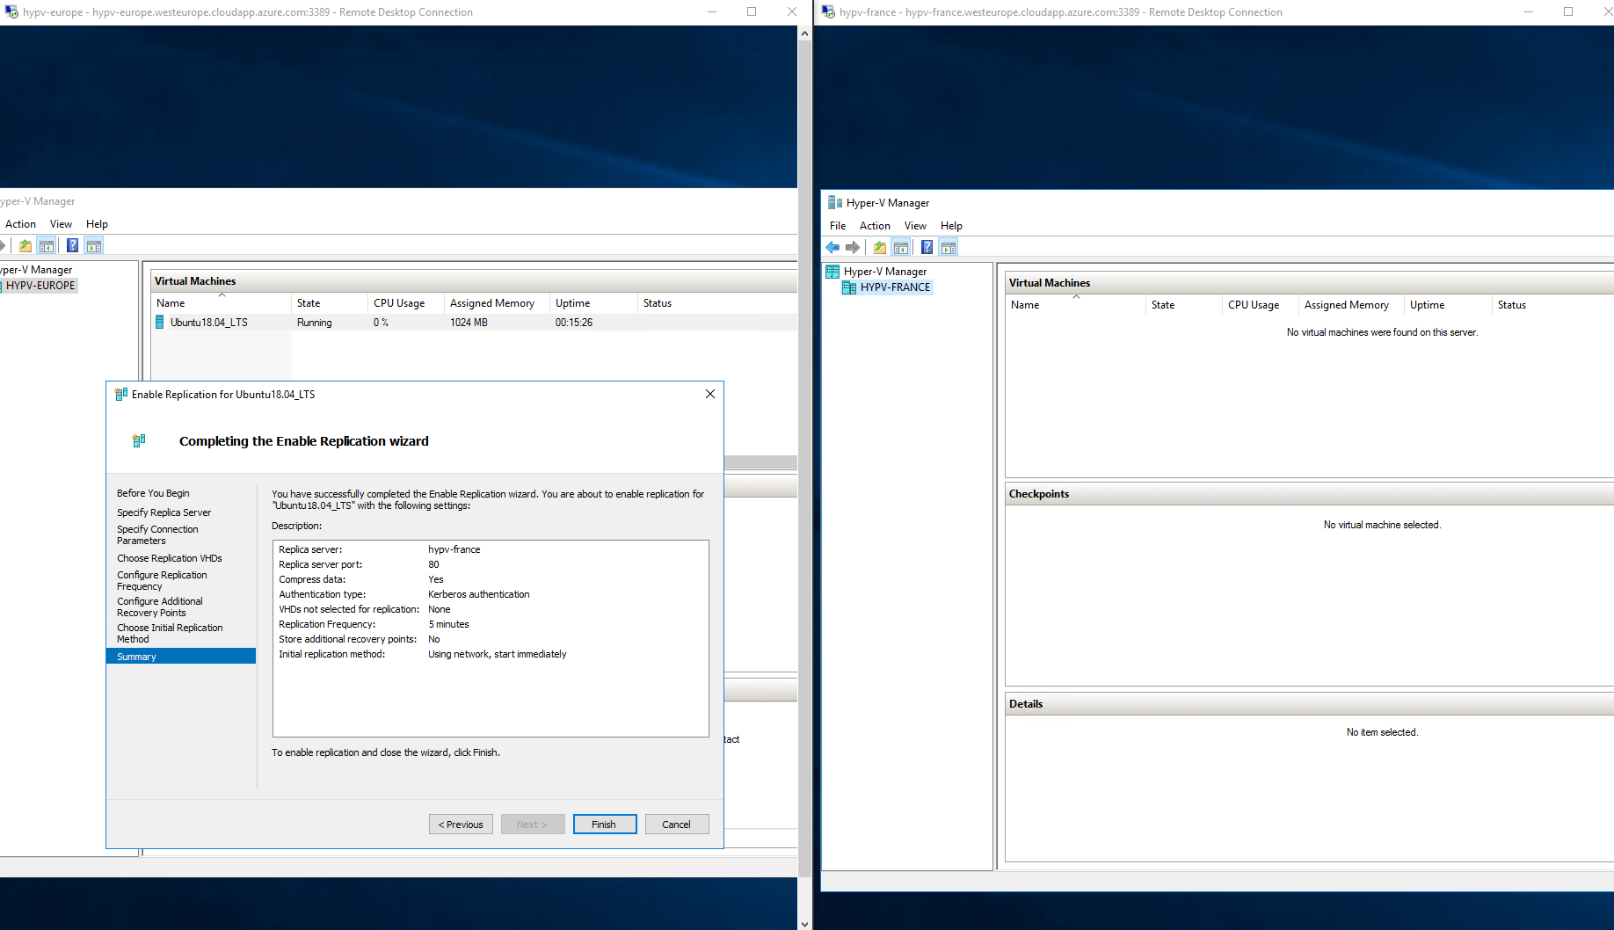Click Specify Replica Server wizard step

coord(164,512)
